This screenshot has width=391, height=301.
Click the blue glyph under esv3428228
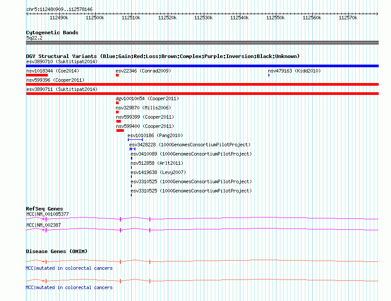tap(132, 149)
